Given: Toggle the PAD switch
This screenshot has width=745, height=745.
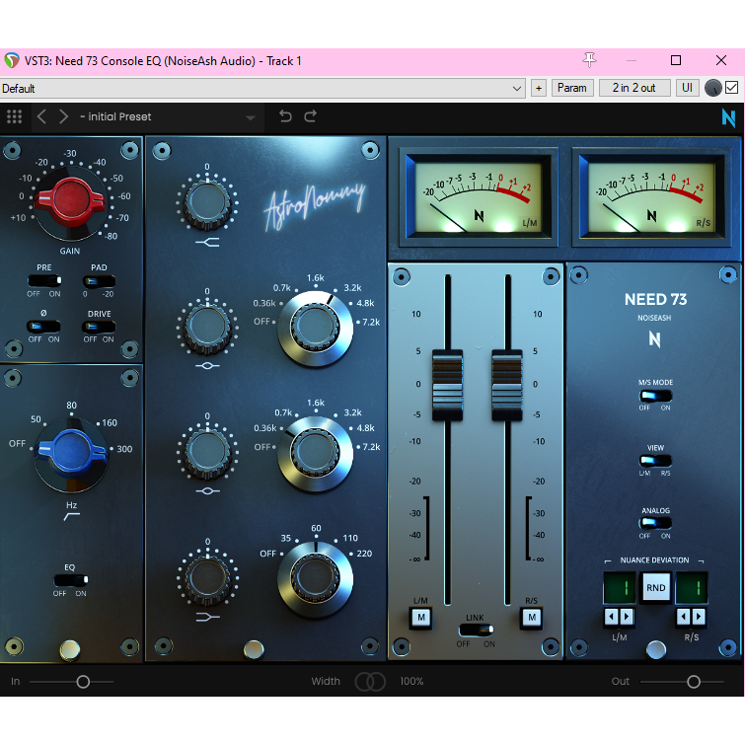Looking at the screenshot, I should pyautogui.click(x=99, y=281).
